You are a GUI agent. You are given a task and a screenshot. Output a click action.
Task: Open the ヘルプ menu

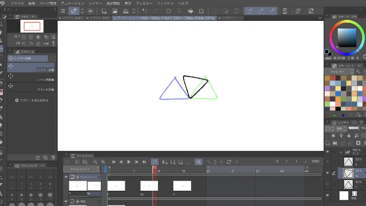point(183,3)
